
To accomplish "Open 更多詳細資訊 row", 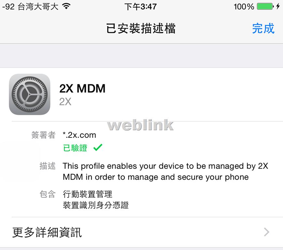I will pos(141,232).
